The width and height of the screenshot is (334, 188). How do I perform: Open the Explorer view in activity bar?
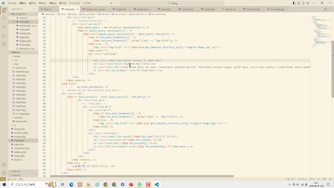pos(4,10)
